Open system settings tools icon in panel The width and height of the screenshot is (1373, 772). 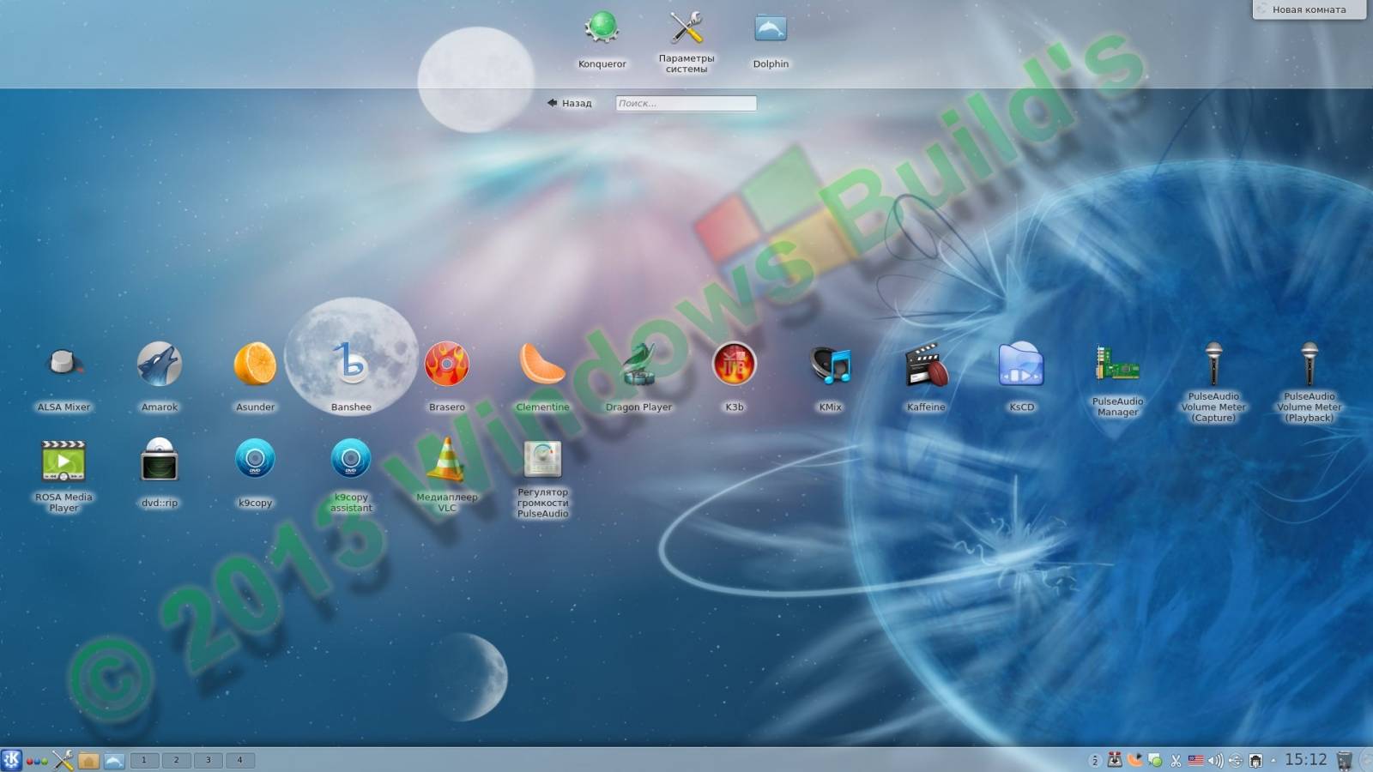coord(63,760)
